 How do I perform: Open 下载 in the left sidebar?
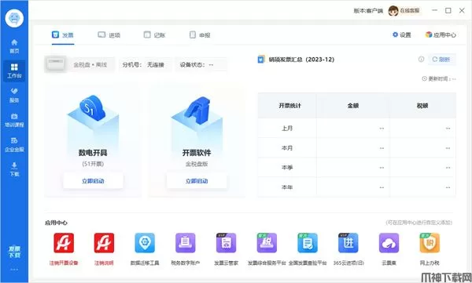pos(14,169)
